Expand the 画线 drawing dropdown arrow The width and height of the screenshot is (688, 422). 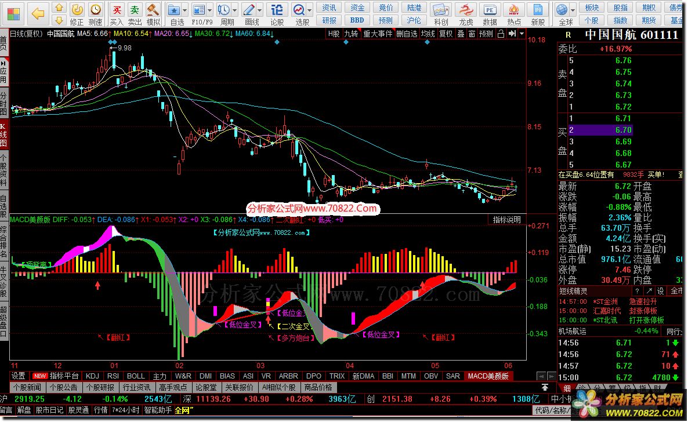point(260,10)
